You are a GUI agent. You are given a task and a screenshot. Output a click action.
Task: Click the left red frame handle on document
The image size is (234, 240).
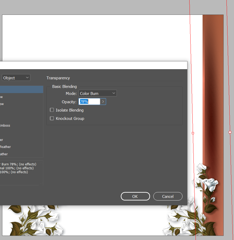[x=193, y=133]
